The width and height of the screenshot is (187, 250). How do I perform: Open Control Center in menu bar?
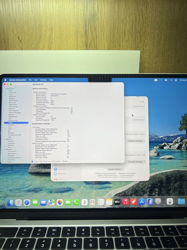point(176,80)
